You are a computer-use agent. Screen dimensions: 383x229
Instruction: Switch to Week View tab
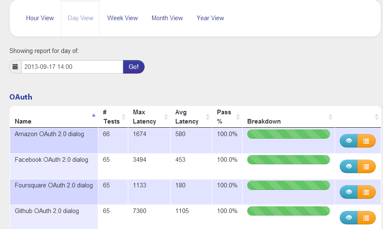coord(122,18)
